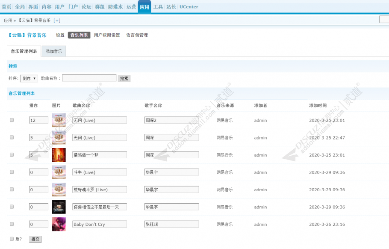Check the row for 荒野魂斗罗 (Live)
Image resolution: width=389 pixels, height=249 pixels.
tap(12, 189)
